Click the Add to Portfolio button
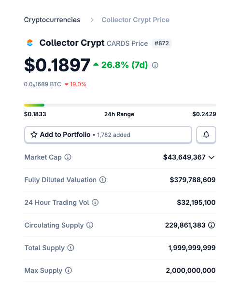The height and width of the screenshot is (283, 225). pos(108,135)
